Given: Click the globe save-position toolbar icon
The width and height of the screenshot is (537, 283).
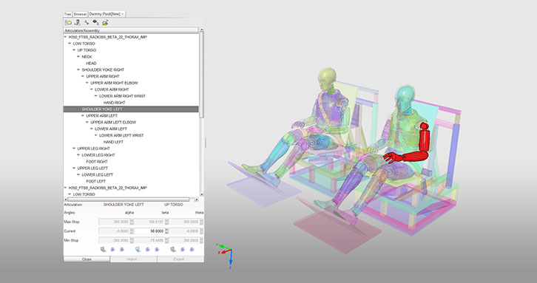Looking at the screenshot, I should 105,23.
